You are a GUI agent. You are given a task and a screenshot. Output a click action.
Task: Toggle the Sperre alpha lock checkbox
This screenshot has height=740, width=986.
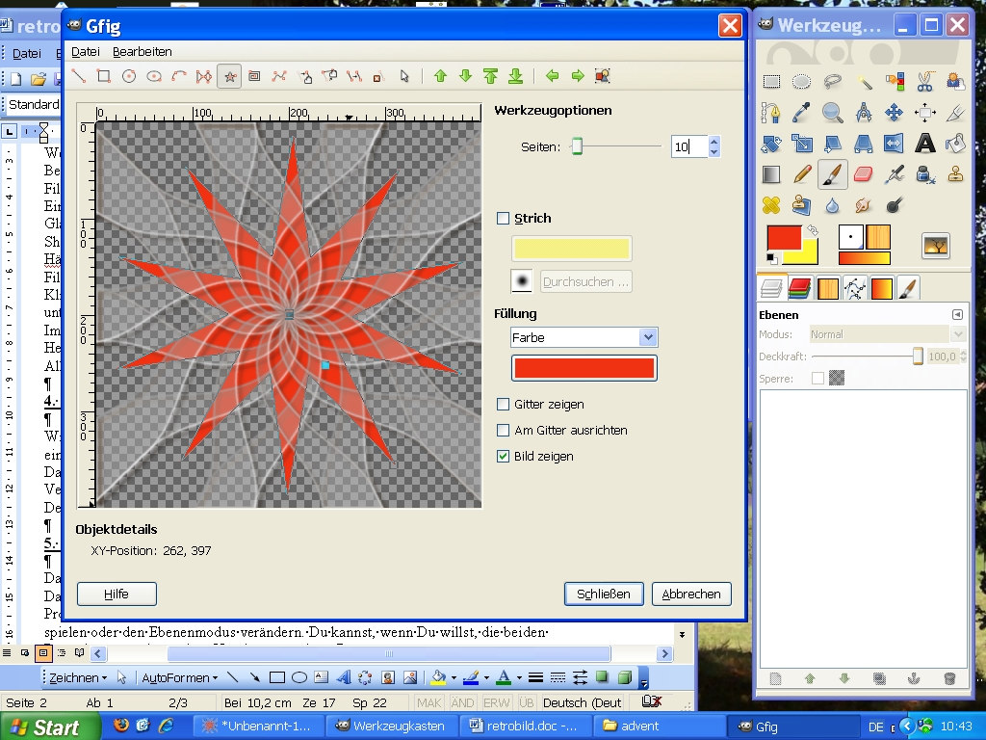pyautogui.click(x=817, y=378)
